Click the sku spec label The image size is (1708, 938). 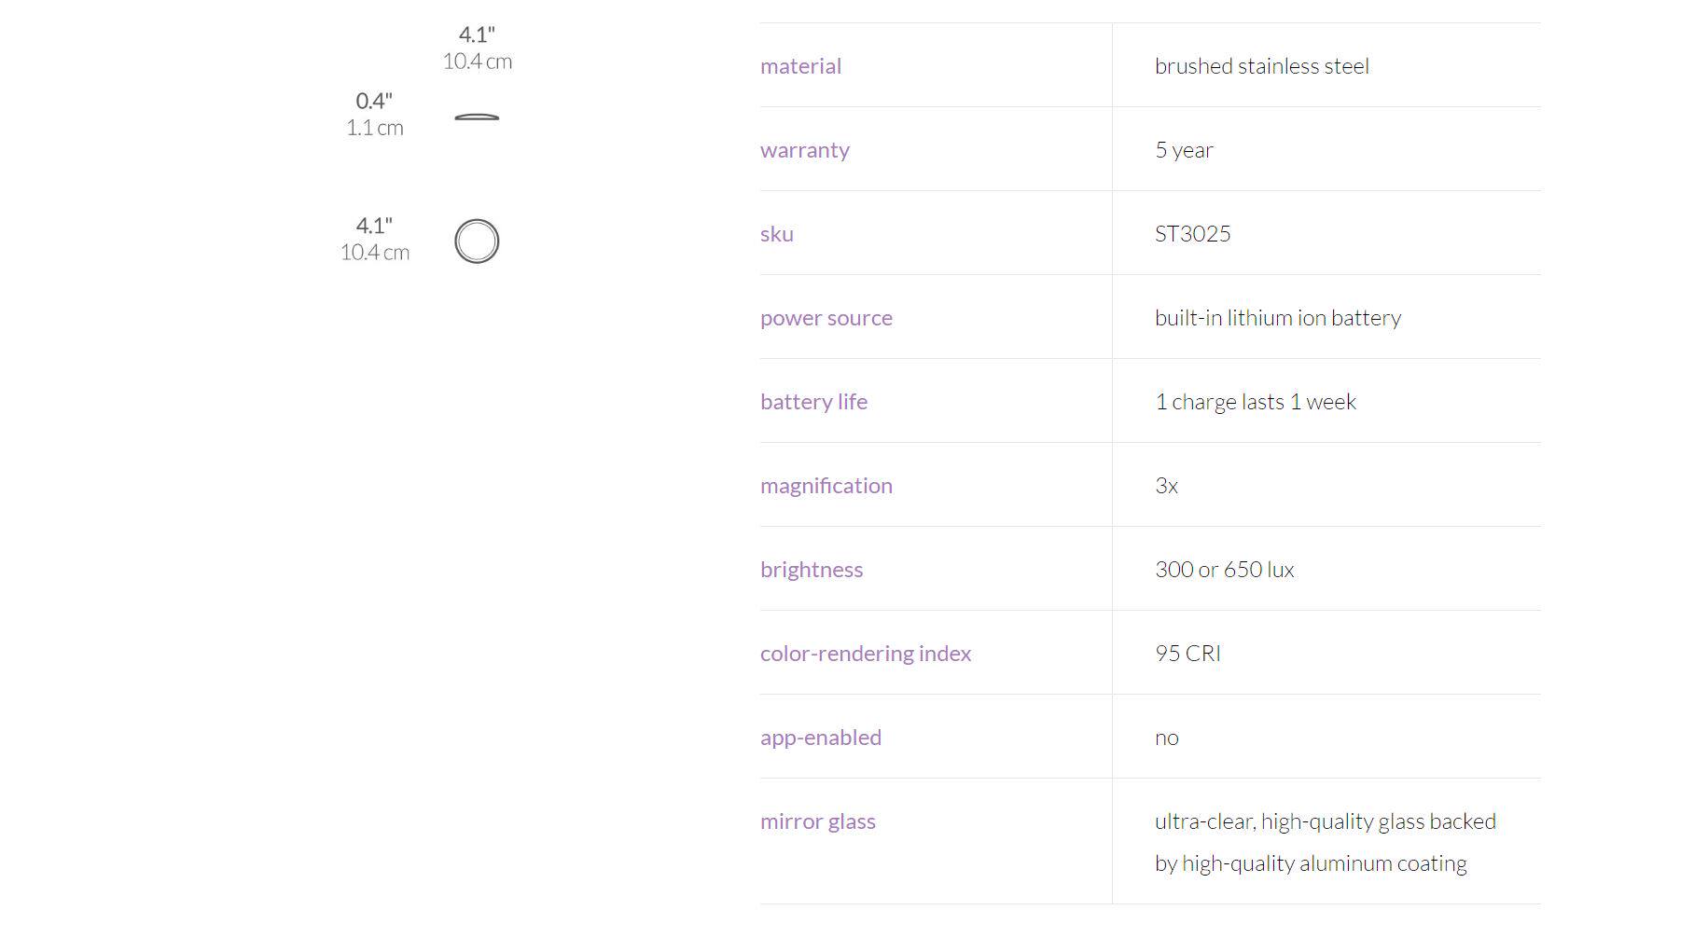pos(776,234)
